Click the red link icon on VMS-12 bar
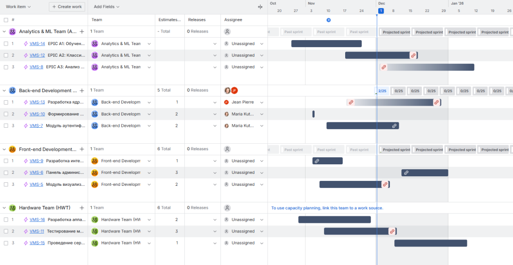 point(413,55)
